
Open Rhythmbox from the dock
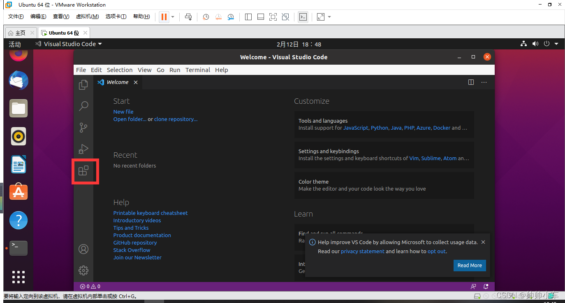coord(19,136)
